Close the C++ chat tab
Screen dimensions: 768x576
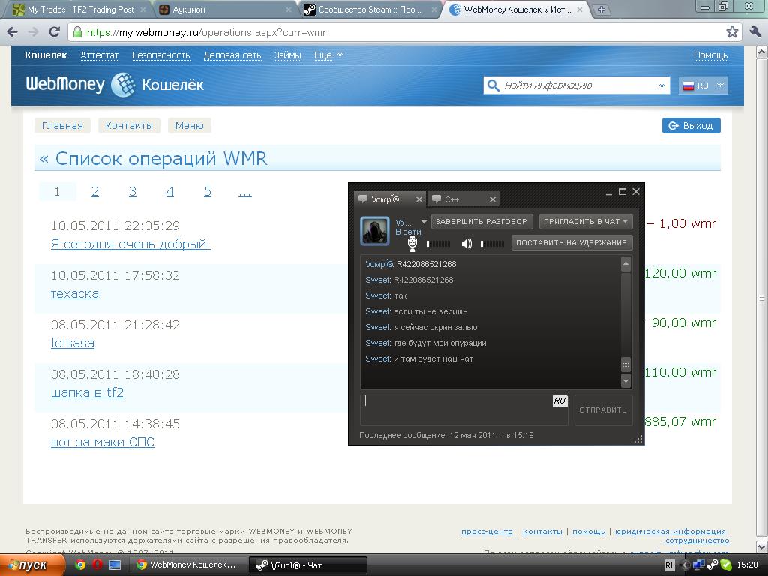pyautogui.click(x=492, y=199)
